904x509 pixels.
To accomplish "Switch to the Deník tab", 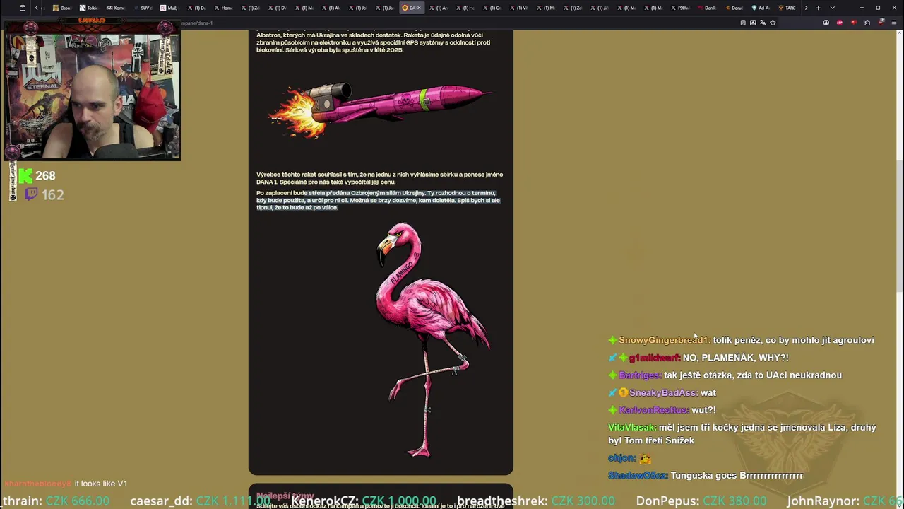I will (707, 8).
